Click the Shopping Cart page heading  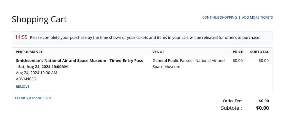click(39, 19)
